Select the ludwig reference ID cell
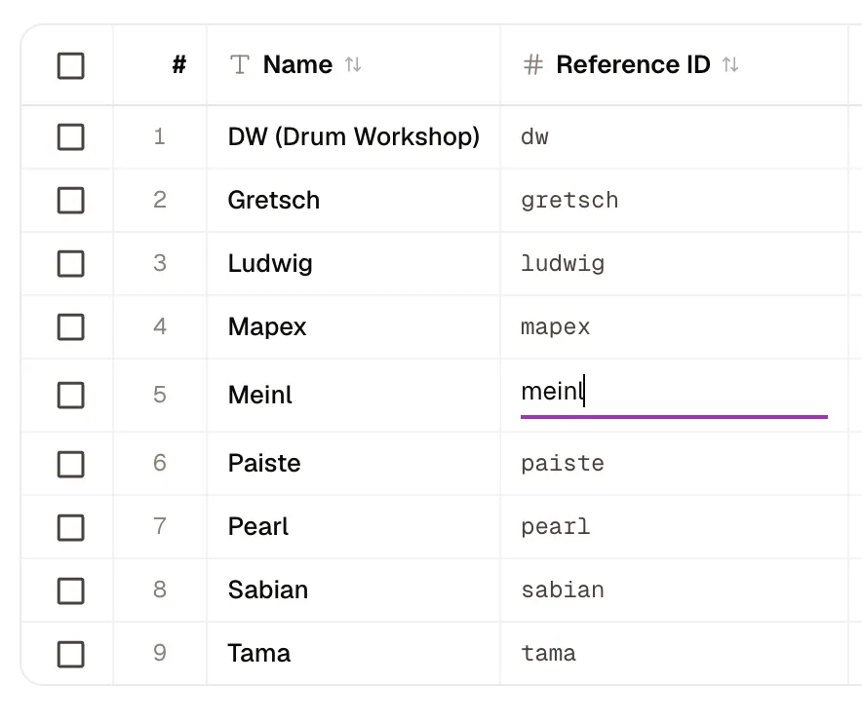This screenshot has width=862, height=723. coord(674,264)
